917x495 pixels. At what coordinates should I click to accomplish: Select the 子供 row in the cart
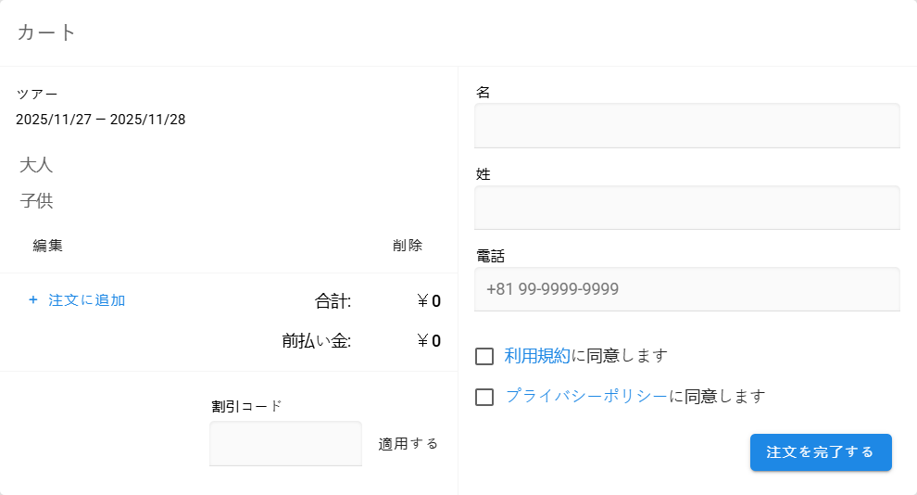(x=37, y=201)
